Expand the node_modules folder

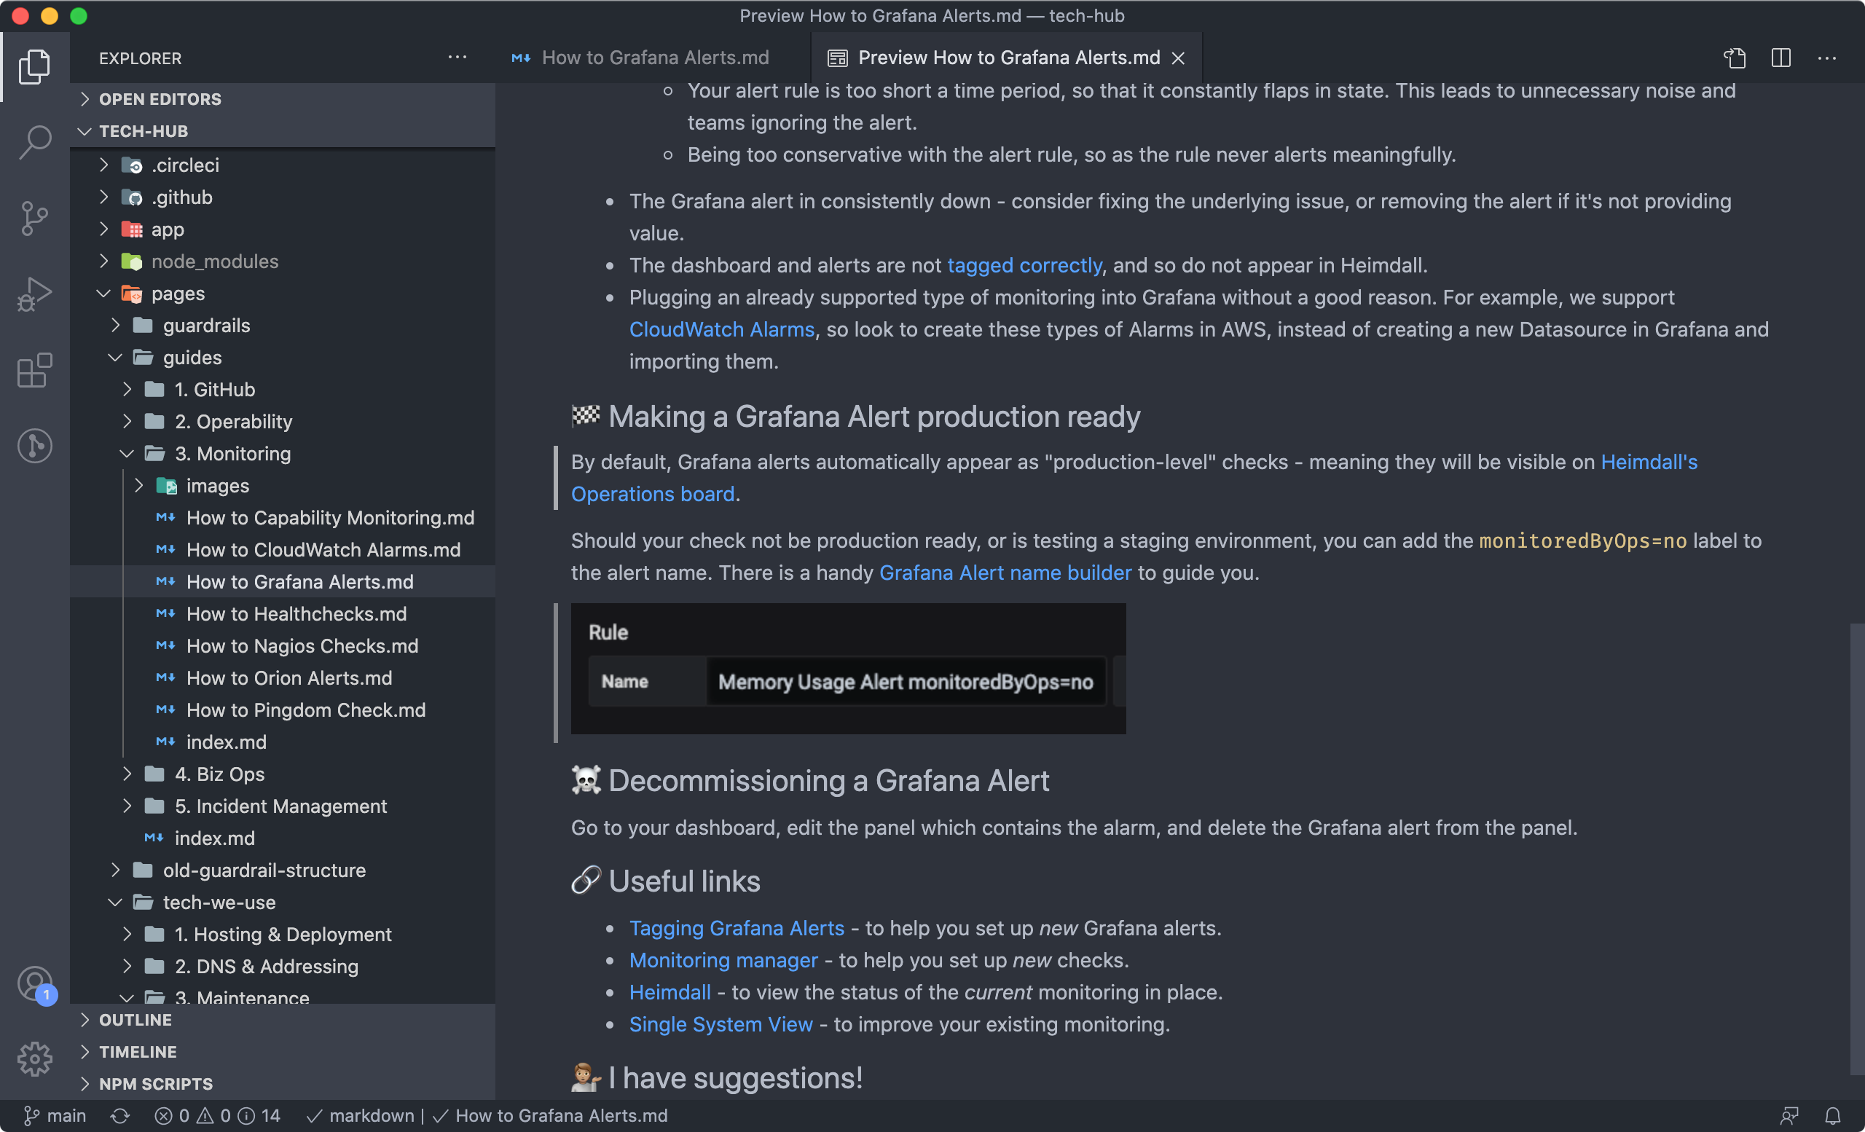(214, 261)
